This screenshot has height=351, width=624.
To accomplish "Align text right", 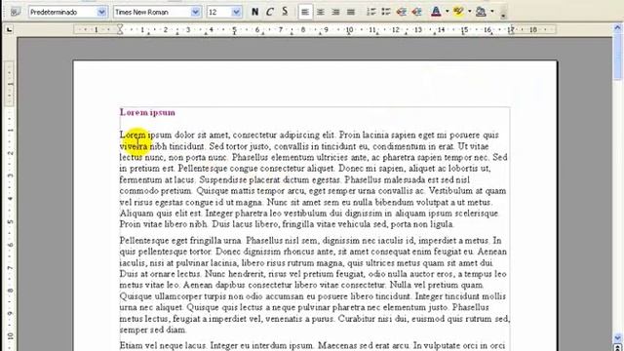I will point(335,12).
